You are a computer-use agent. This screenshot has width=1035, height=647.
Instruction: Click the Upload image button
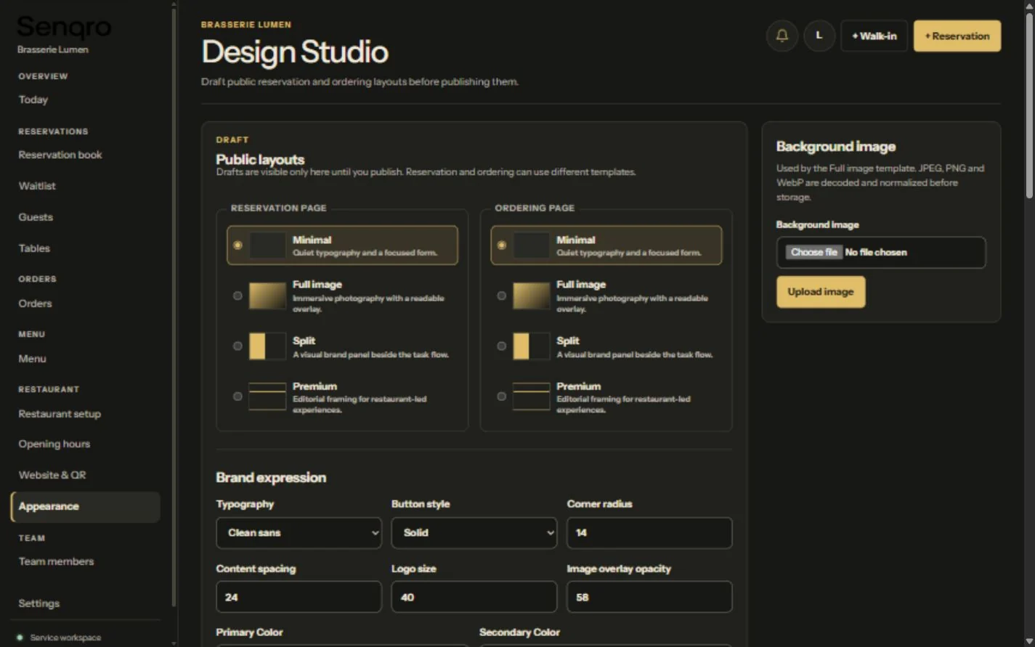click(x=821, y=292)
